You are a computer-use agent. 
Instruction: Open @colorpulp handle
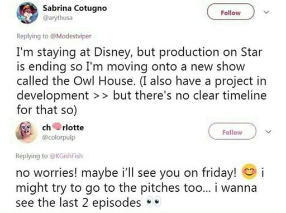59,138
